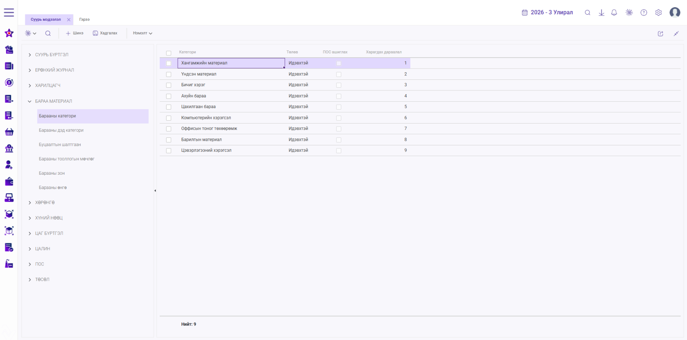Select Барааны дэд категори menu item

pos(61,130)
